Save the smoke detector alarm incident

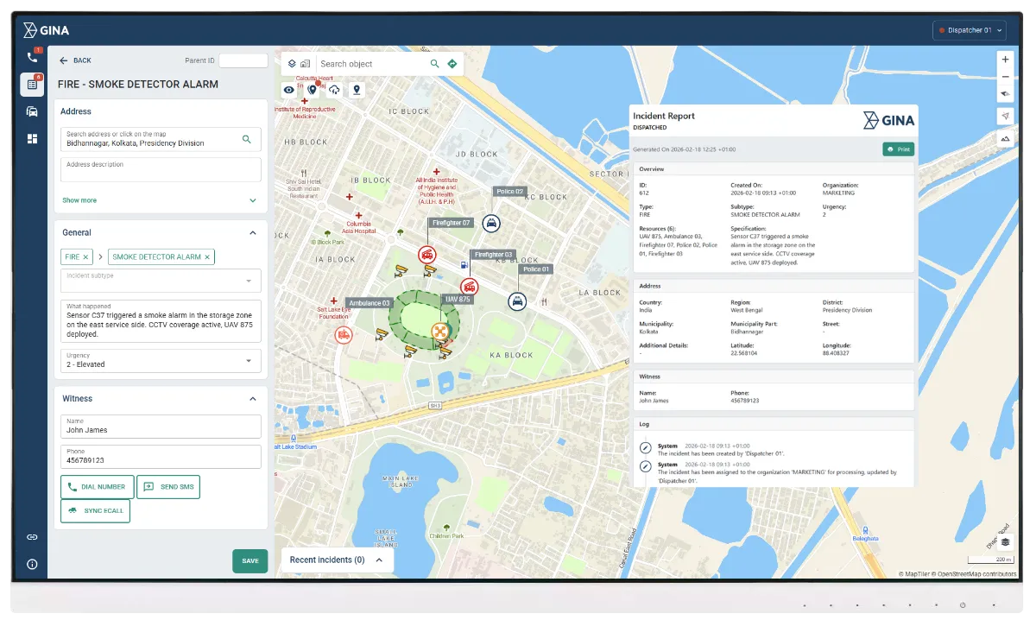click(x=250, y=560)
